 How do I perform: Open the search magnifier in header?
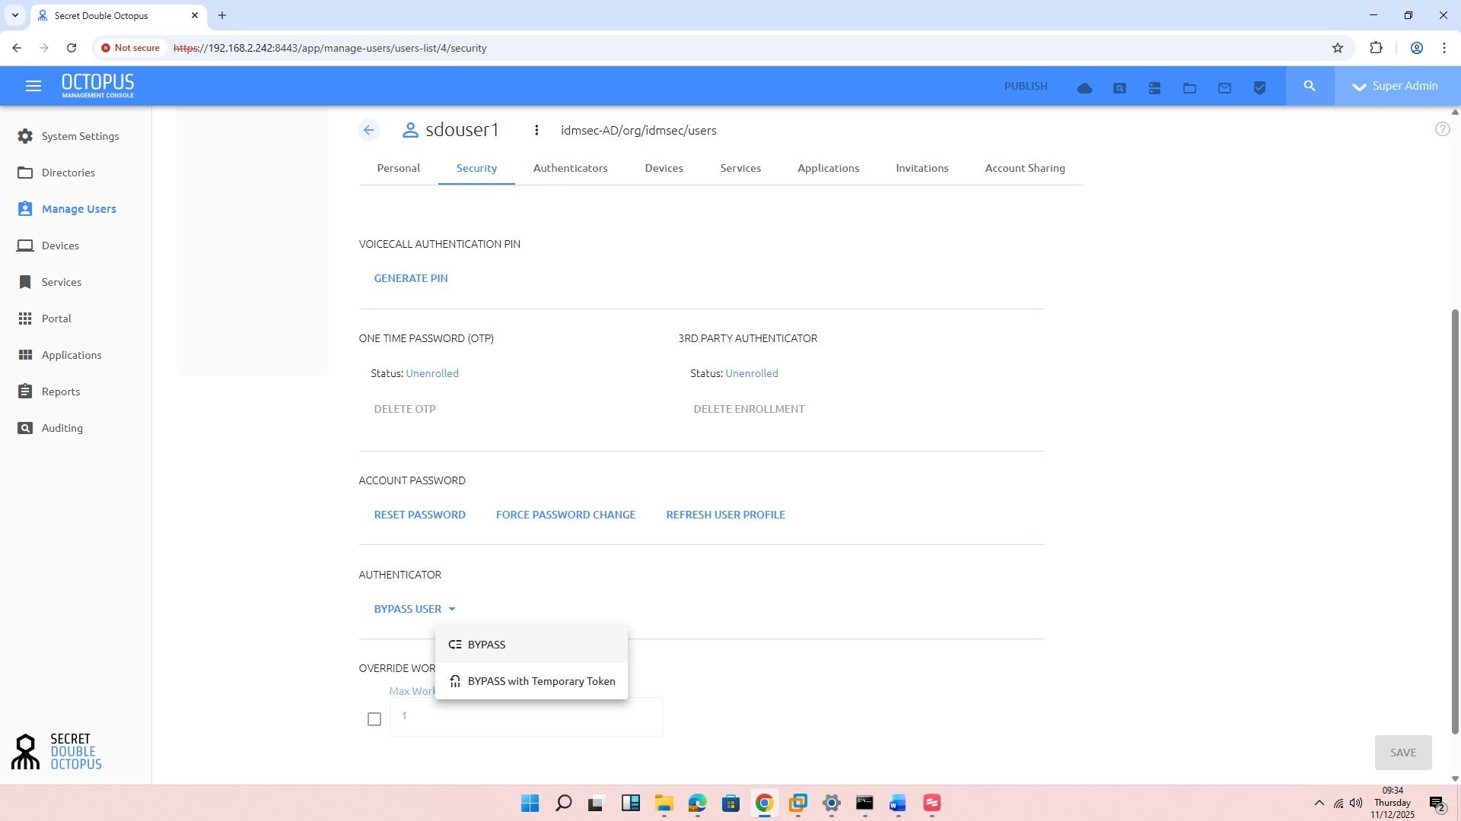click(x=1310, y=86)
